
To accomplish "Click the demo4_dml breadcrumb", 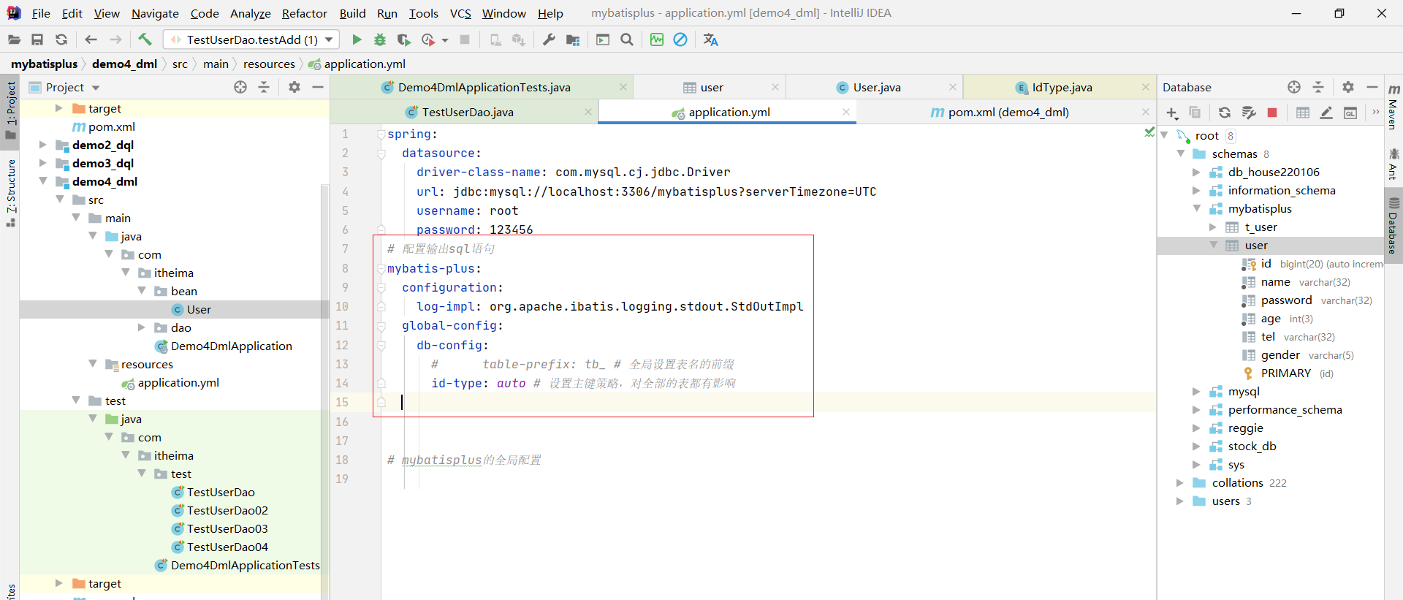I will (124, 64).
